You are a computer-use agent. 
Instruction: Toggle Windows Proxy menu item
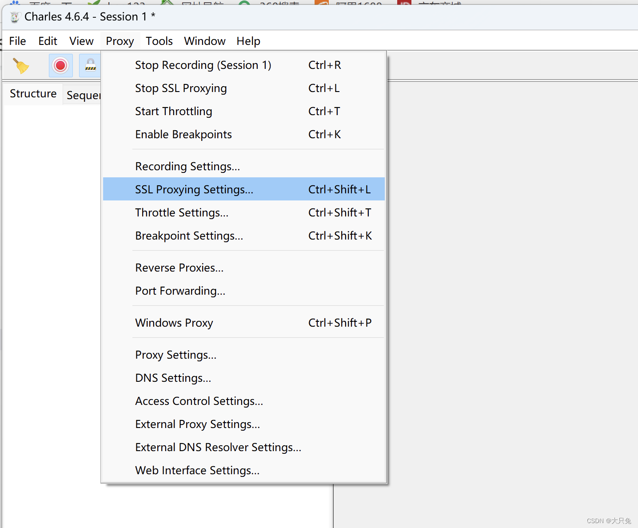coord(244,323)
